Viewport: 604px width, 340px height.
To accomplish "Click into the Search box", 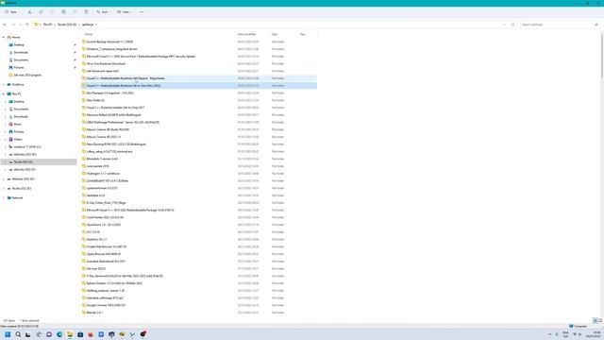I will coord(560,25).
